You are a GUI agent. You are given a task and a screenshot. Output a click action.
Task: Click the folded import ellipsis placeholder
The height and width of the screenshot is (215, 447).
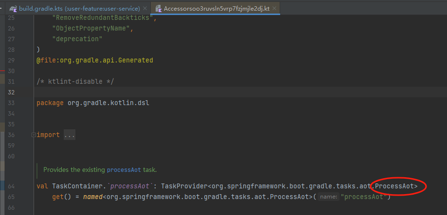(x=69, y=135)
